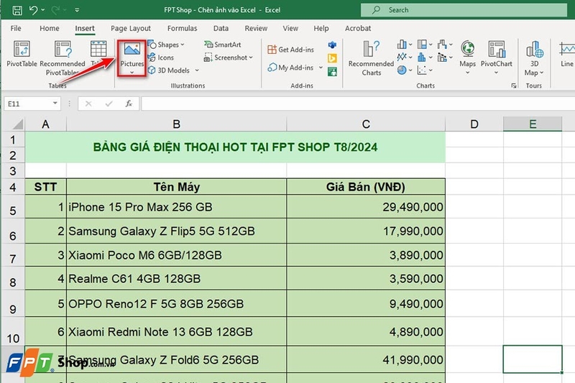
Task: Click cell Samsung Galaxy Z Flip5 5G 512GB
Action: tap(176, 231)
